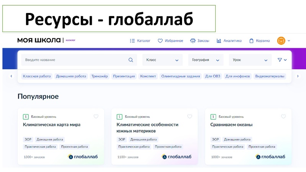Select the Для инофонов tag
The width and height of the screenshot is (306, 172).
238,76
